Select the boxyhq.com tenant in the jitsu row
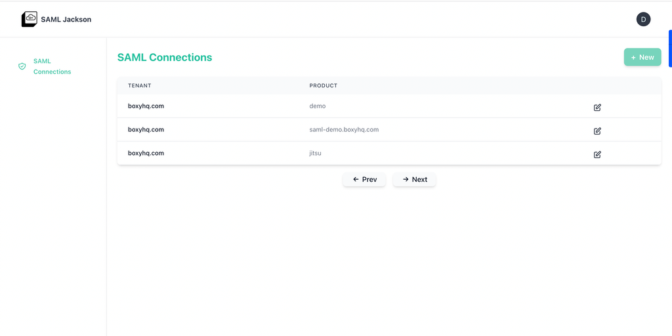Viewport: 672px width, 336px height. pyautogui.click(x=146, y=153)
